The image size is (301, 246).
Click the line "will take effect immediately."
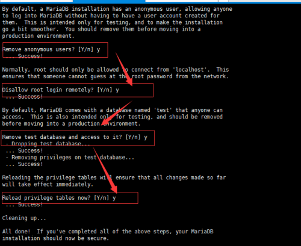coord(48,184)
